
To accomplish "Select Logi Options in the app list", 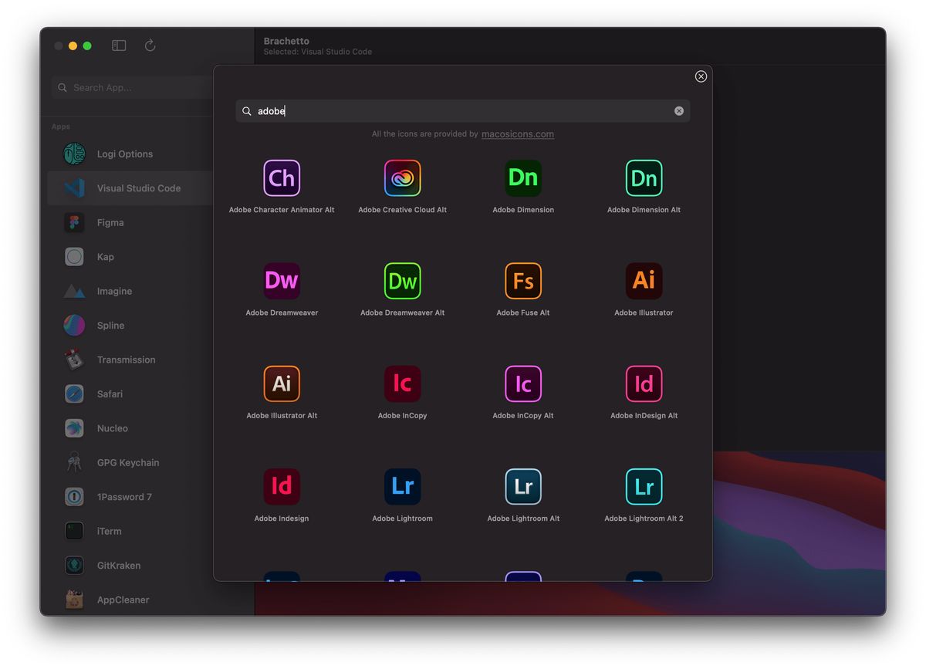I will coord(130,154).
